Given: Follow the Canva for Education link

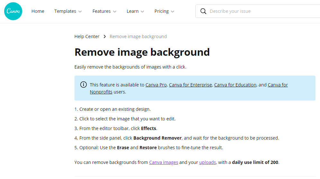Looking at the screenshot, I should (235, 85).
